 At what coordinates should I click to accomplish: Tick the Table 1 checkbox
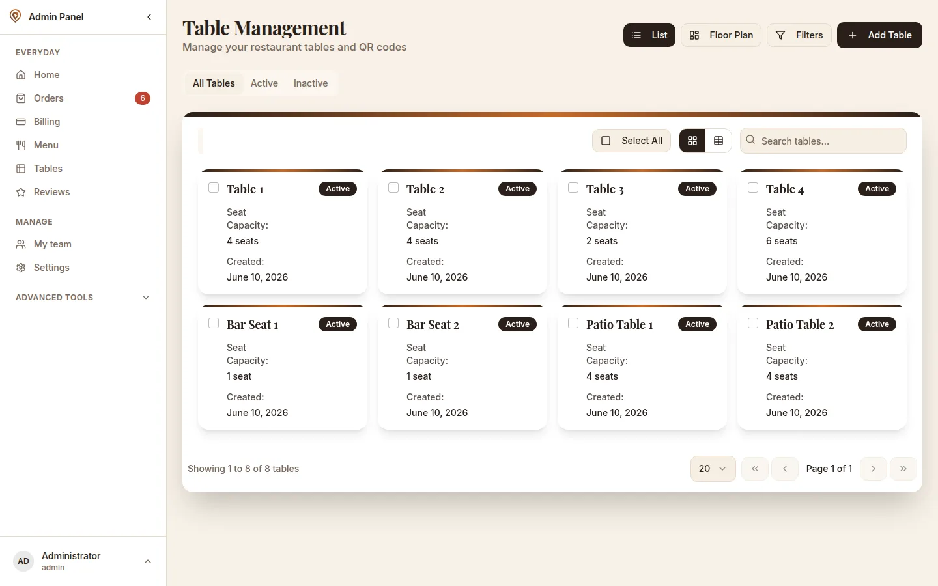pos(214,188)
